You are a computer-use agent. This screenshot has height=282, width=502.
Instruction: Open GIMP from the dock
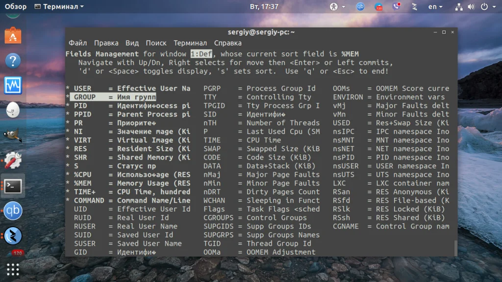(13, 135)
